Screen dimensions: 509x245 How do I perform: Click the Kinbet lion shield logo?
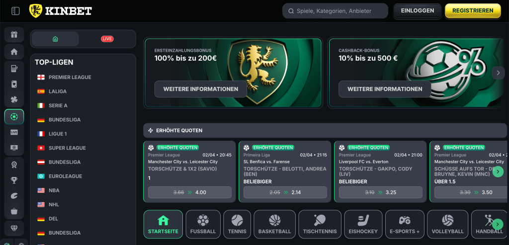click(35, 11)
